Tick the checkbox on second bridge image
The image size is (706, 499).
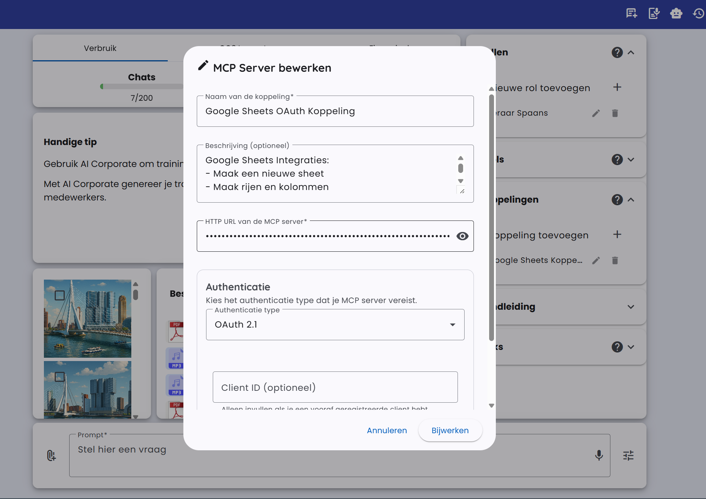click(x=60, y=377)
